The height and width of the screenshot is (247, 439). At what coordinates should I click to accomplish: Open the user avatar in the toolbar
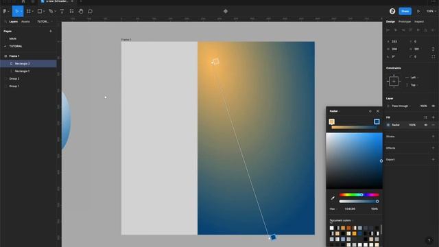(392, 11)
